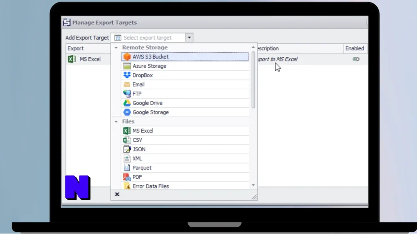Choose the FTP export target
This screenshot has height=234, width=417.
(x=185, y=94)
